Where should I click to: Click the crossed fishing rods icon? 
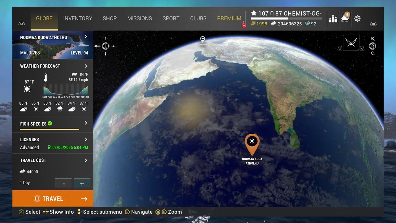(351, 42)
